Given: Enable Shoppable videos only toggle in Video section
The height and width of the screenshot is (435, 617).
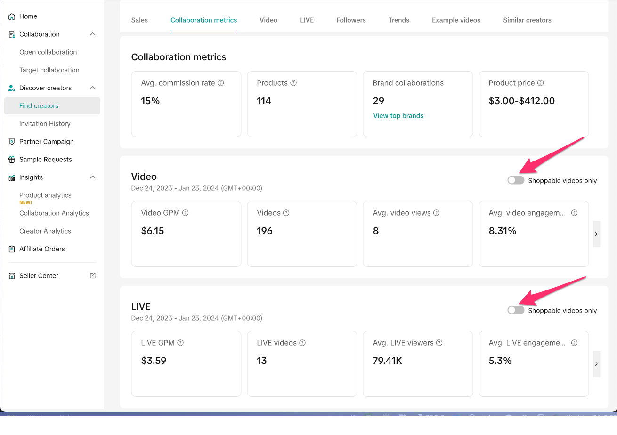Looking at the screenshot, I should [516, 180].
